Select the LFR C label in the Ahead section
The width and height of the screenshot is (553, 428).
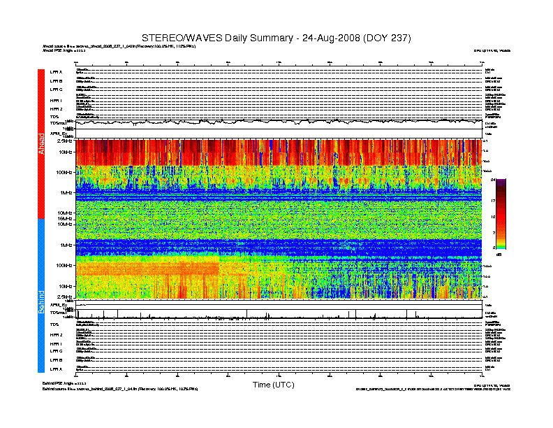pyautogui.click(x=56, y=90)
